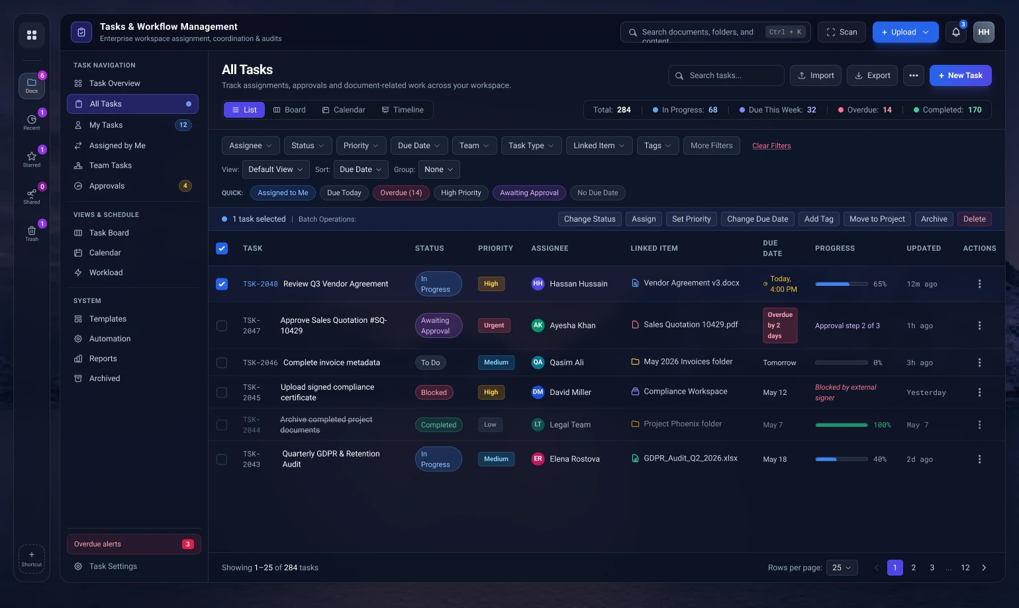
Task: Click the Scan button
Action: point(842,32)
